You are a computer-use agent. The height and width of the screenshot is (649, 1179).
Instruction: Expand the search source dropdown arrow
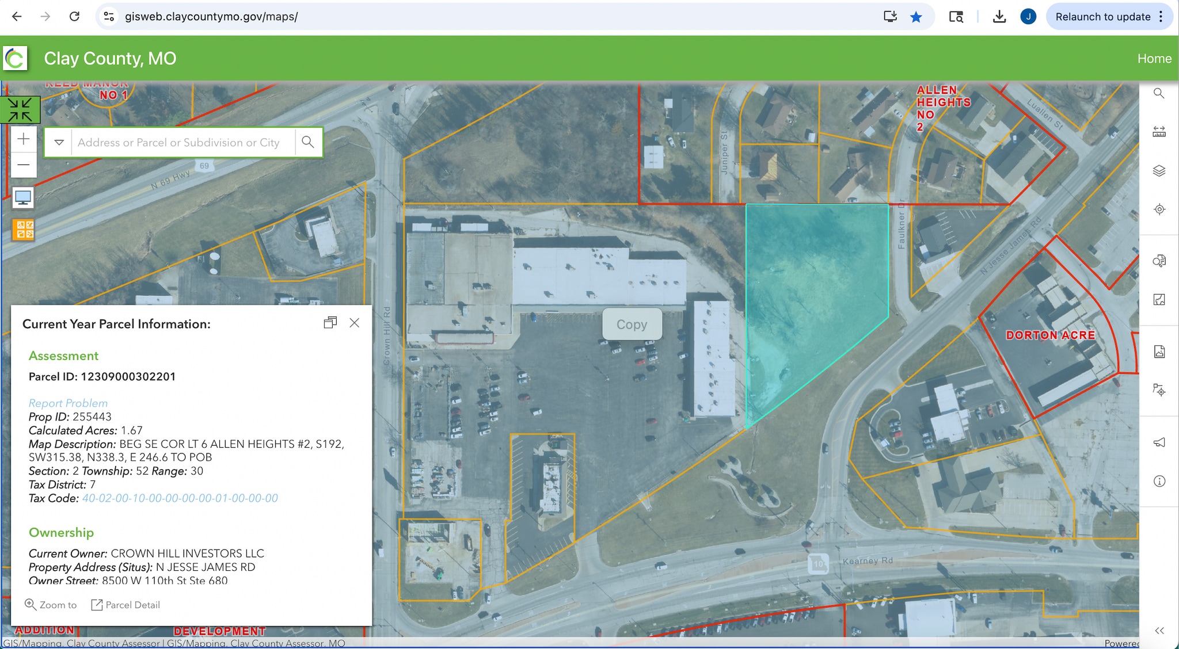59,142
